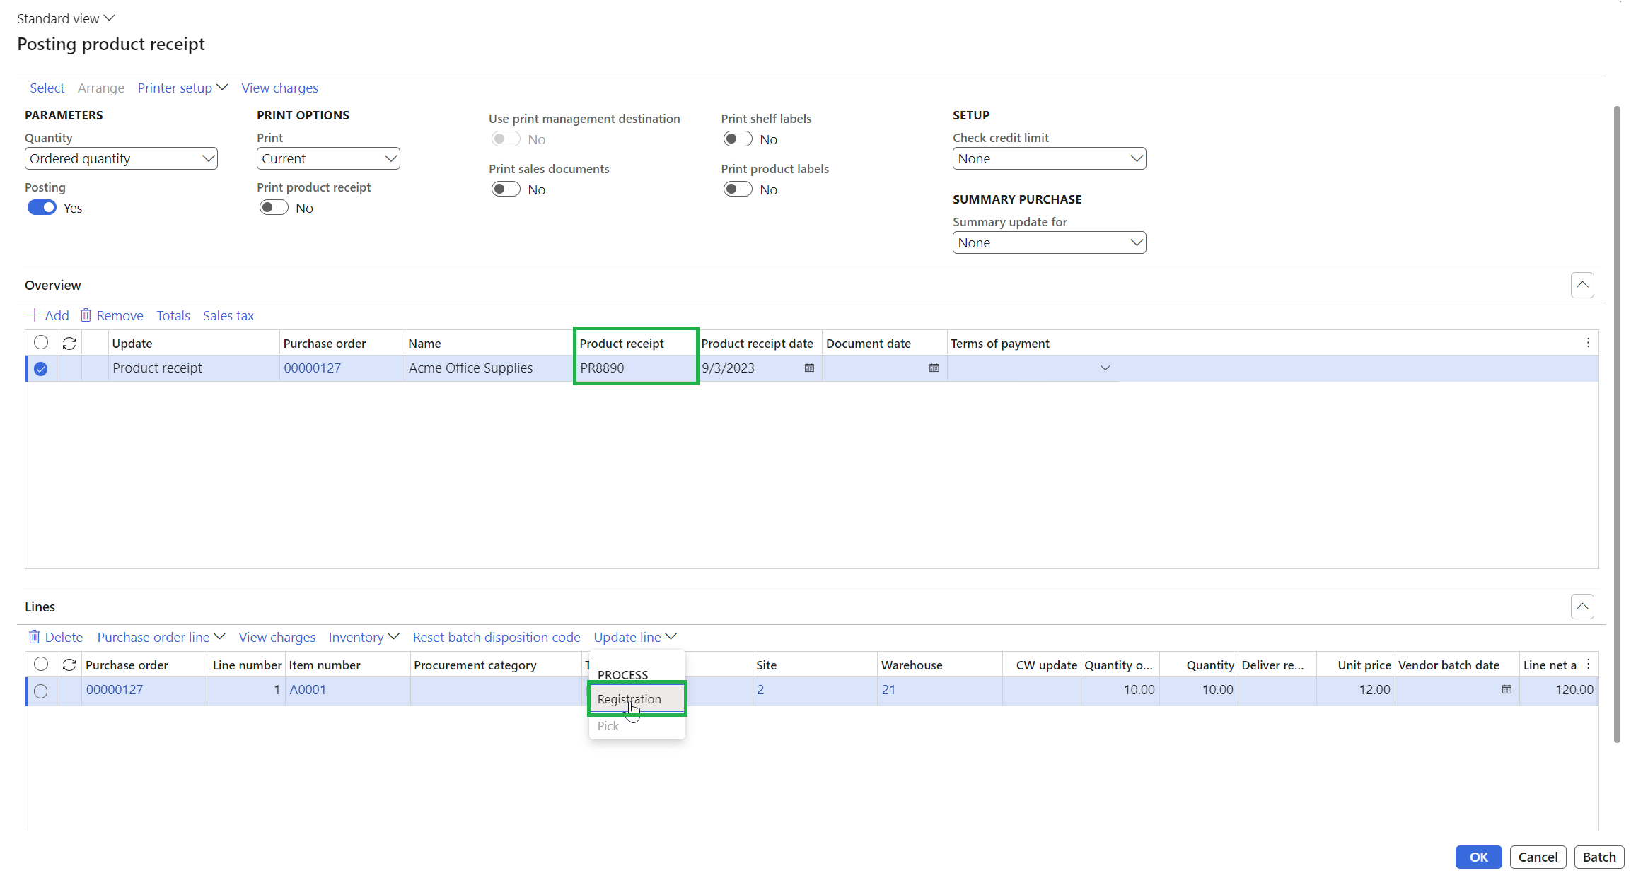Open Product receipt date calendar picker
This screenshot has width=1631, height=878.
pos(809,368)
